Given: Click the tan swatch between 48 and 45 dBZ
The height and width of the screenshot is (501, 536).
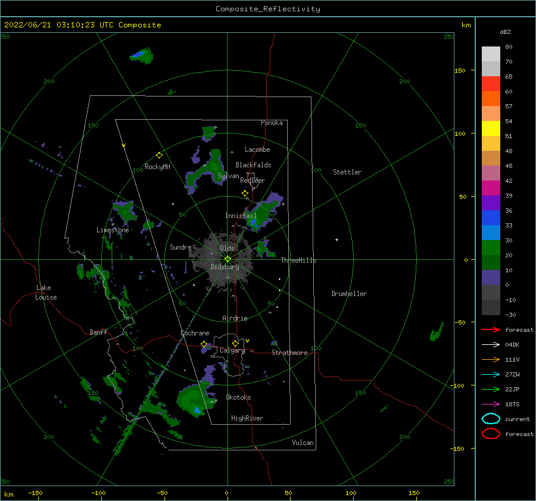Looking at the screenshot, I should click(x=491, y=158).
